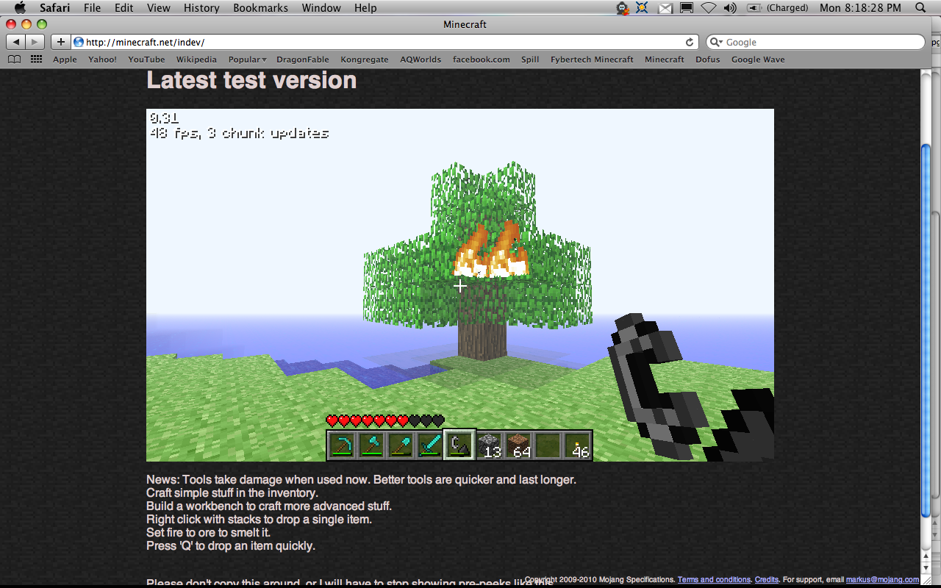Open the Wi-Fi status menu
This screenshot has height=588, width=941.
pos(708,8)
